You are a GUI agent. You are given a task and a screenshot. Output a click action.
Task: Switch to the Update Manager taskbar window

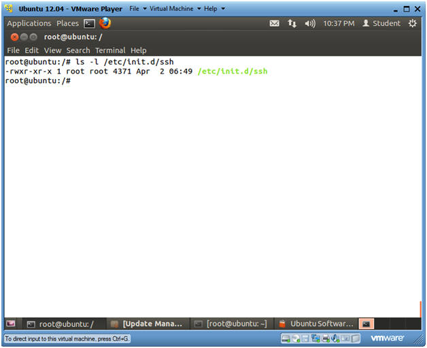(148, 324)
